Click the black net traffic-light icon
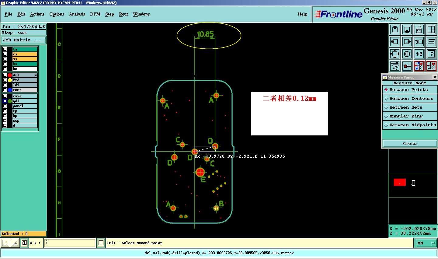Viewport: 438px width, 259px height. pos(431,66)
